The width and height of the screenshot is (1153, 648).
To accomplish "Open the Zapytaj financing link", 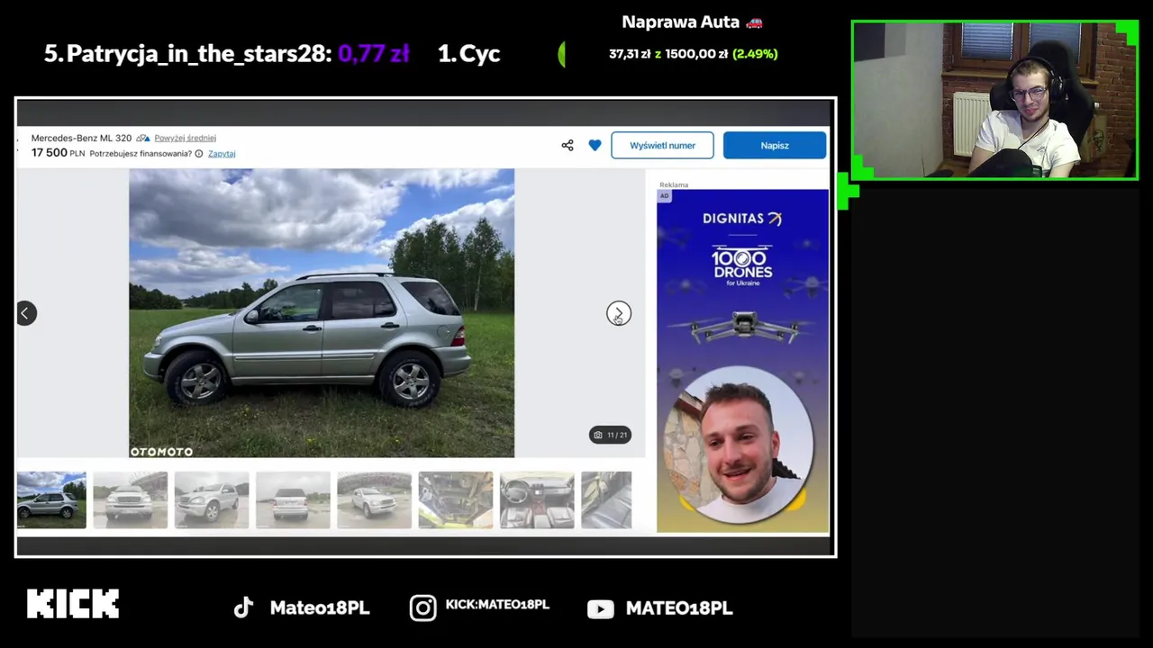I will click(222, 154).
